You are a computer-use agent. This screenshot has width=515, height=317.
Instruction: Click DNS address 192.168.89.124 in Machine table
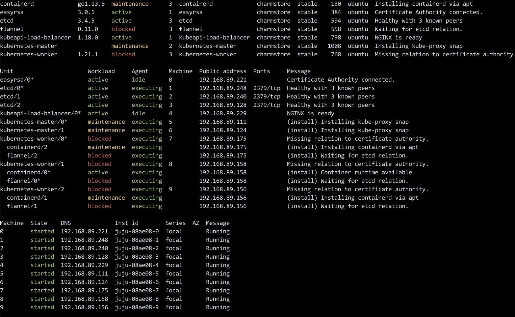point(84,282)
